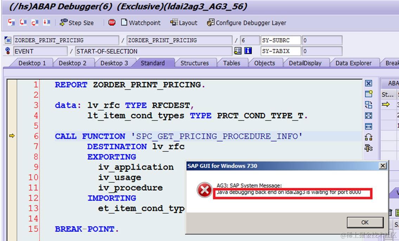The height and width of the screenshot is (241, 399).
Task: Switch to Desktop 3 tab
Action: coord(114,63)
